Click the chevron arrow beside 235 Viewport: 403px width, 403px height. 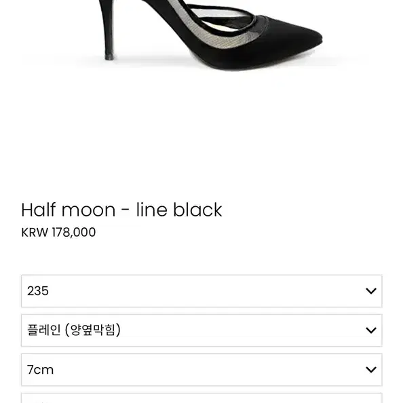(x=371, y=291)
